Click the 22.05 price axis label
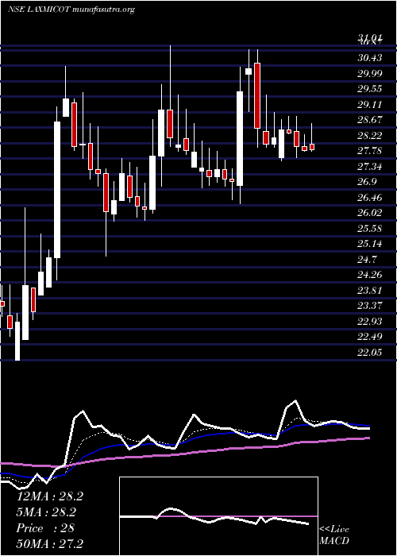Screen dimensions: 397x556 (x=371, y=352)
